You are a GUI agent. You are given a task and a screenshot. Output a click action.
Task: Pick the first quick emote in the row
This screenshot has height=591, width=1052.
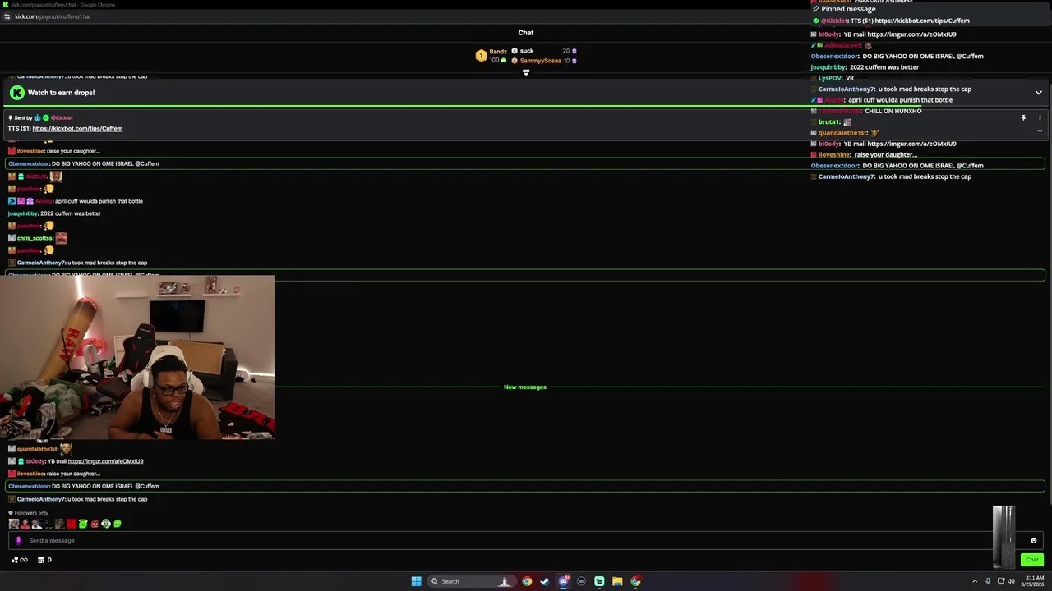pos(13,524)
